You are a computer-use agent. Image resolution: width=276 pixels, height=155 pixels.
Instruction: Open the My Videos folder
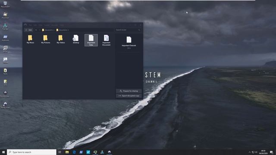coord(61,39)
